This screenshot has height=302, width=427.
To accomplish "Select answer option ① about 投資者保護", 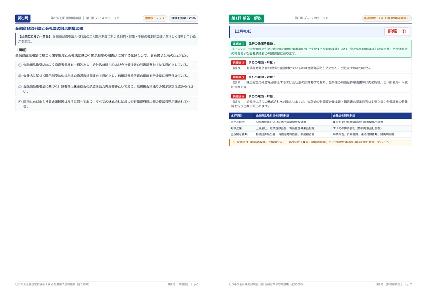I will 106,65.
